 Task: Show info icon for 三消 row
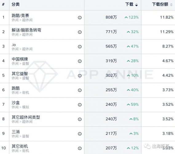(x=80, y=134)
